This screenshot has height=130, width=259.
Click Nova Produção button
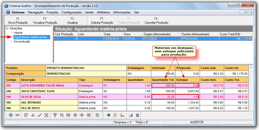(x=18, y=21)
